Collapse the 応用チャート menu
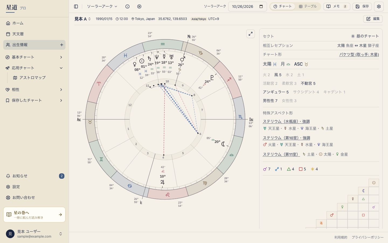 tap(34, 68)
